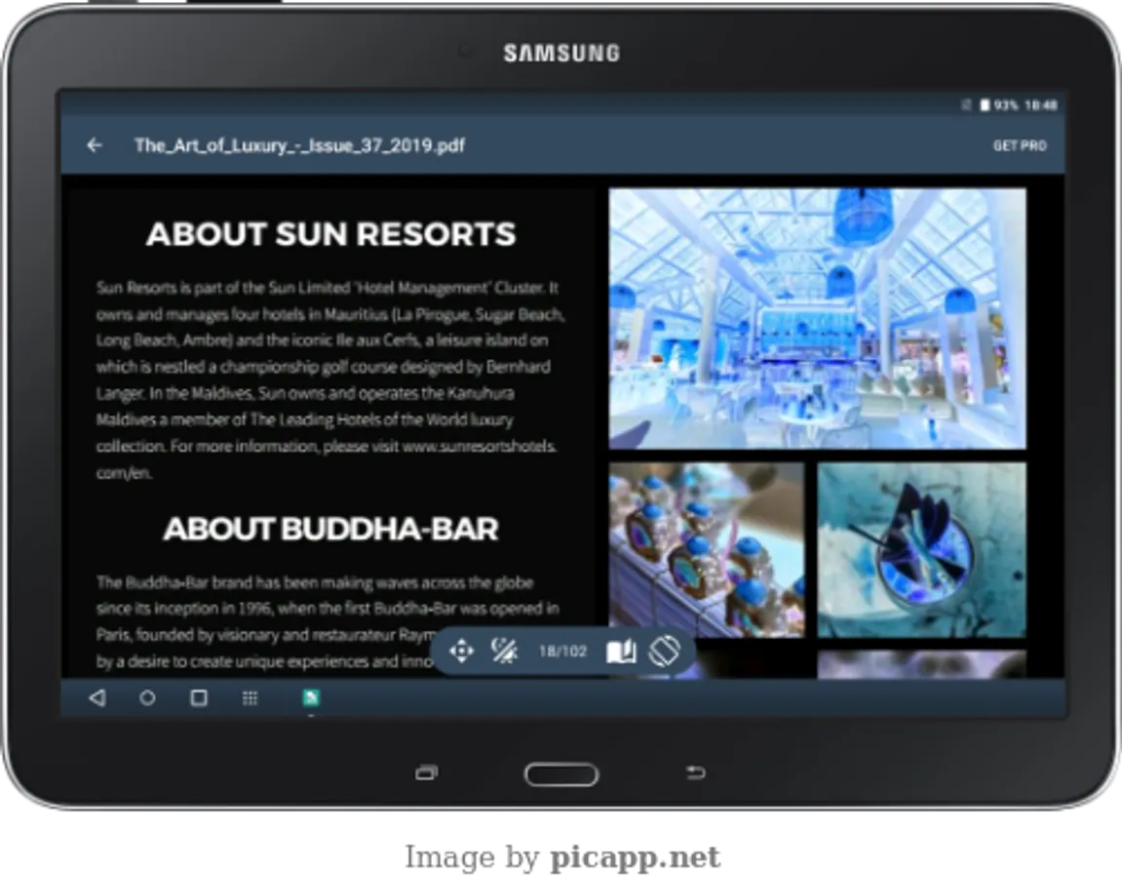Tap the ABOUT SUN RESORTS heading
Screen dimensions: 1122x878
330,234
